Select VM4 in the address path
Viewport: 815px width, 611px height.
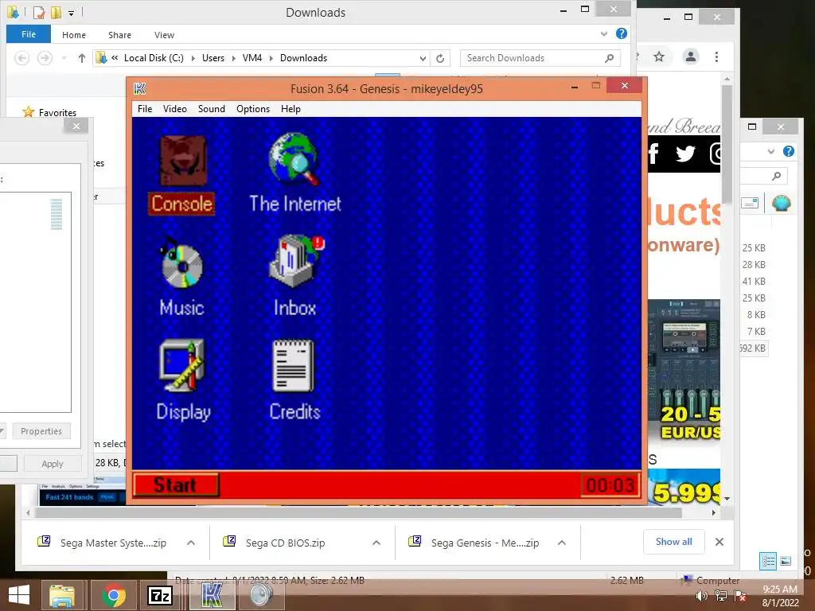click(252, 57)
